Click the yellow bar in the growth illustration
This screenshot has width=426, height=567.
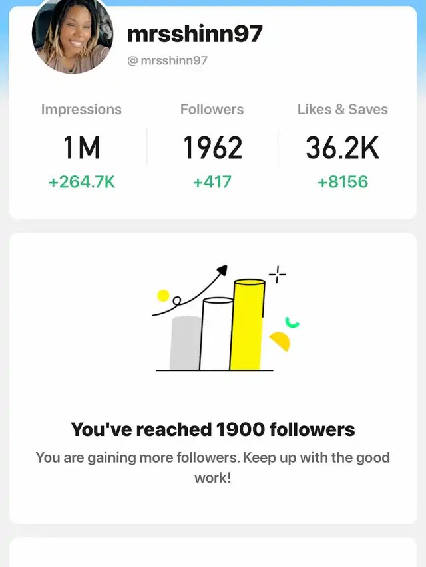pos(247,326)
